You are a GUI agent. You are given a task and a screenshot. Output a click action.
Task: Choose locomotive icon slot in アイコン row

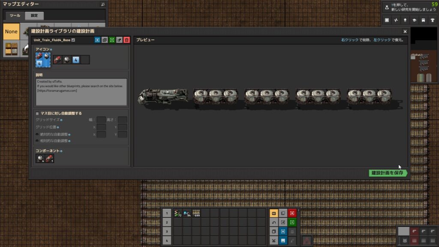click(x=57, y=60)
